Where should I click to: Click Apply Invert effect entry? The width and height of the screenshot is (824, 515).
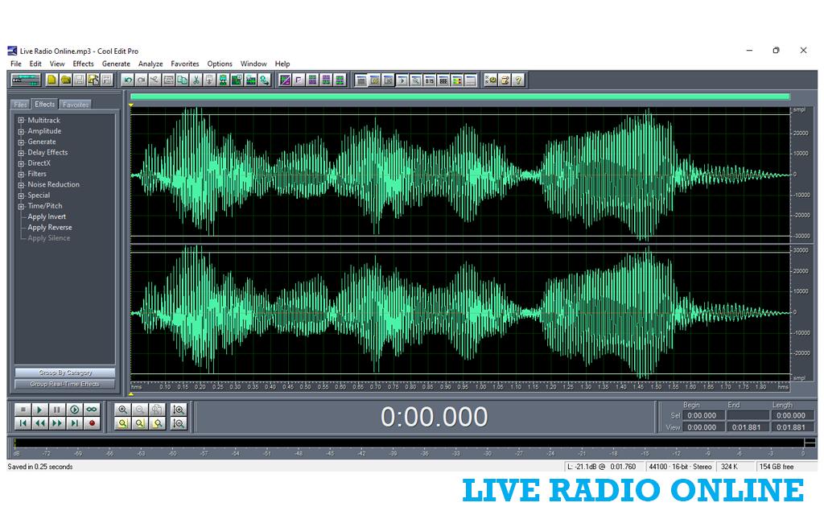[47, 216]
